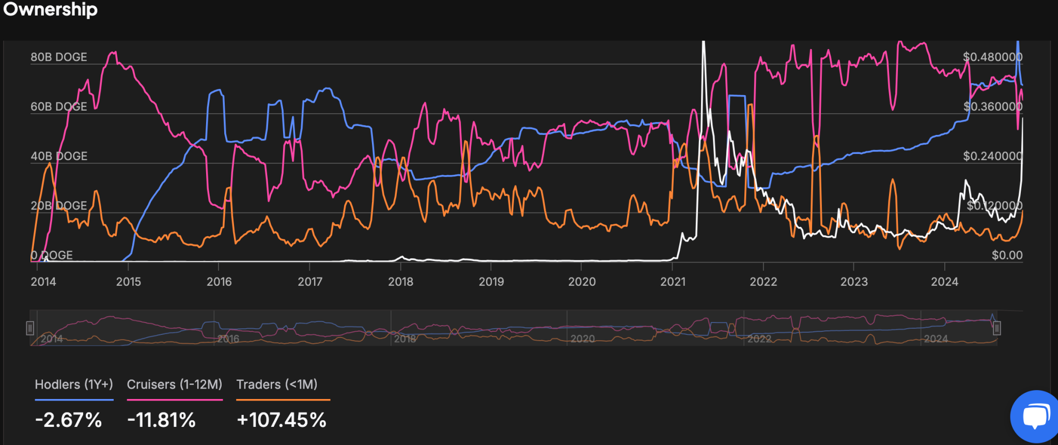The height and width of the screenshot is (445, 1058).
Task: Grab the right range slider handle
Action: coord(997,328)
